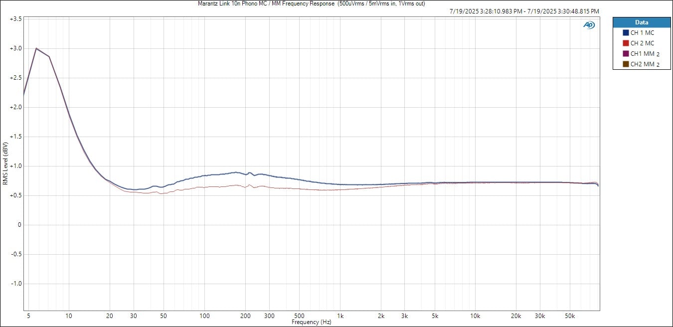The width and height of the screenshot is (673, 327).
Task: Click the 1k tick on frequency axis
Action: [340, 316]
